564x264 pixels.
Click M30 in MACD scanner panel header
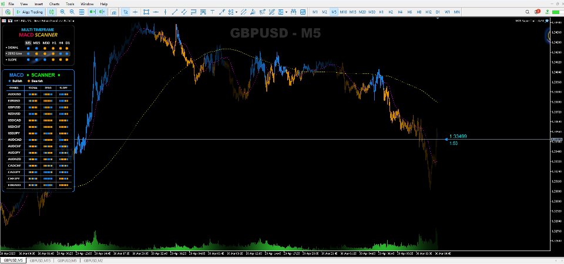[x=46, y=43]
